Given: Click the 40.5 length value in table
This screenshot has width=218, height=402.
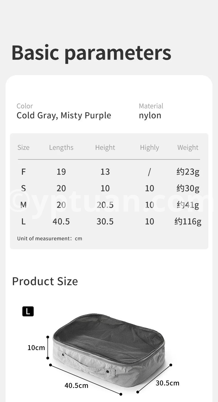Looking at the screenshot, I should coord(61,222).
